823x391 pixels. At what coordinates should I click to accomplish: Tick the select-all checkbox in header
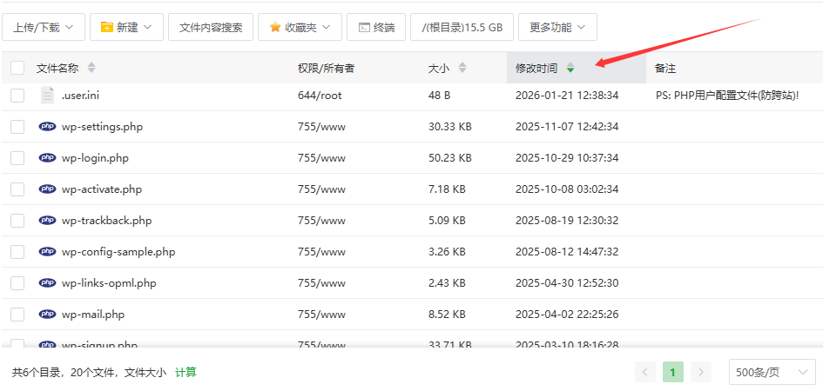17,68
